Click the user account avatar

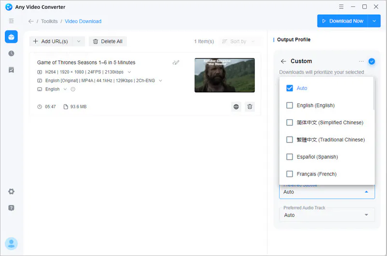11,243
